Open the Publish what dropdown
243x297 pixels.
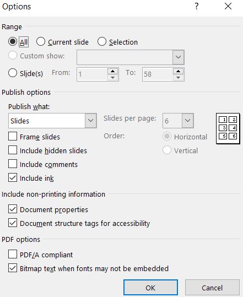coord(52,121)
